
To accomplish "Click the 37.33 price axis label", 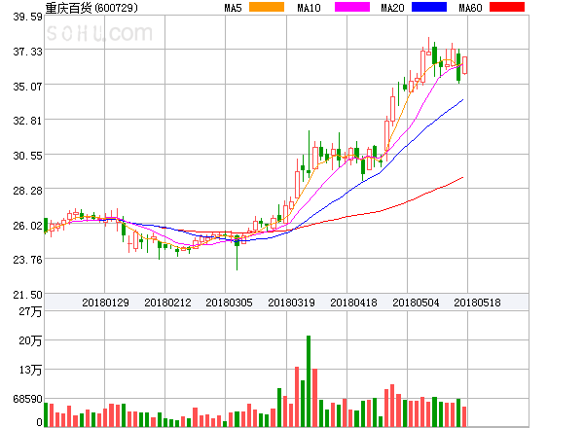I will 28,52.
